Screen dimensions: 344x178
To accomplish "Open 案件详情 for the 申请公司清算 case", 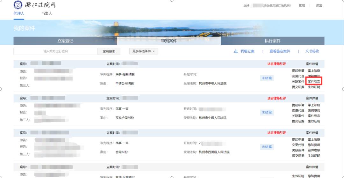I will [312, 64].
